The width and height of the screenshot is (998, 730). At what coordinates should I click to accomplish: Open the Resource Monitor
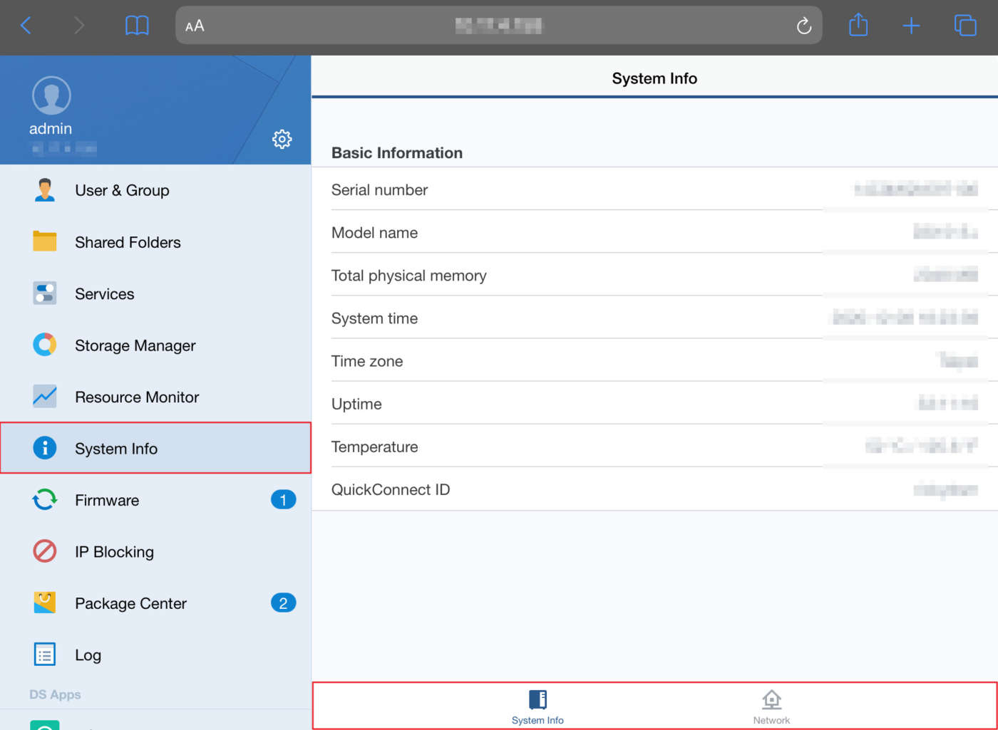pyautogui.click(x=137, y=397)
